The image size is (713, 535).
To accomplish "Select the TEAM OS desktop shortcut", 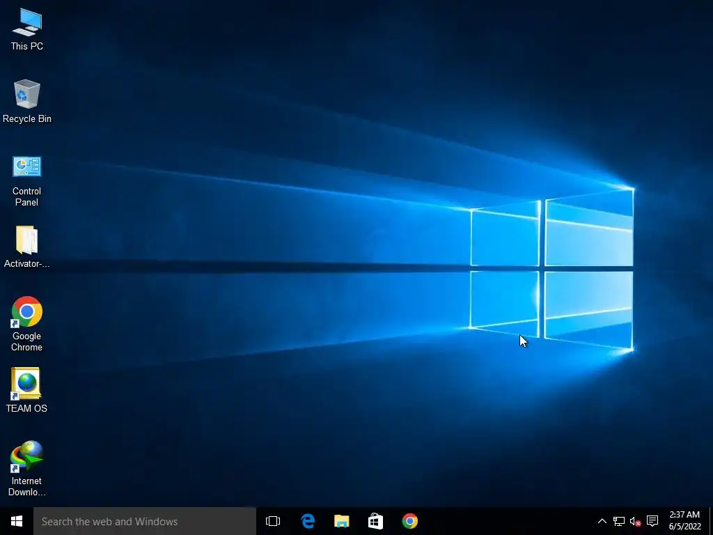I will 27,390.
